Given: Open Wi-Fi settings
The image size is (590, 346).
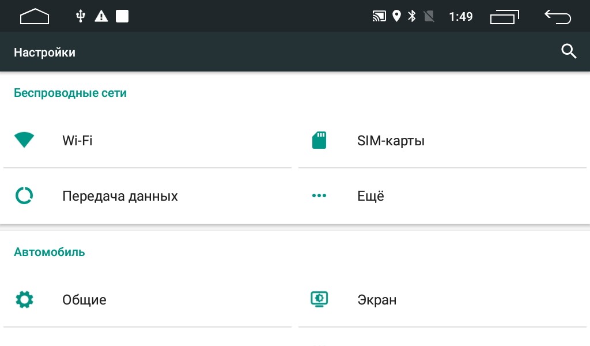Looking at the screenshot, I should (x=147, y=141).
